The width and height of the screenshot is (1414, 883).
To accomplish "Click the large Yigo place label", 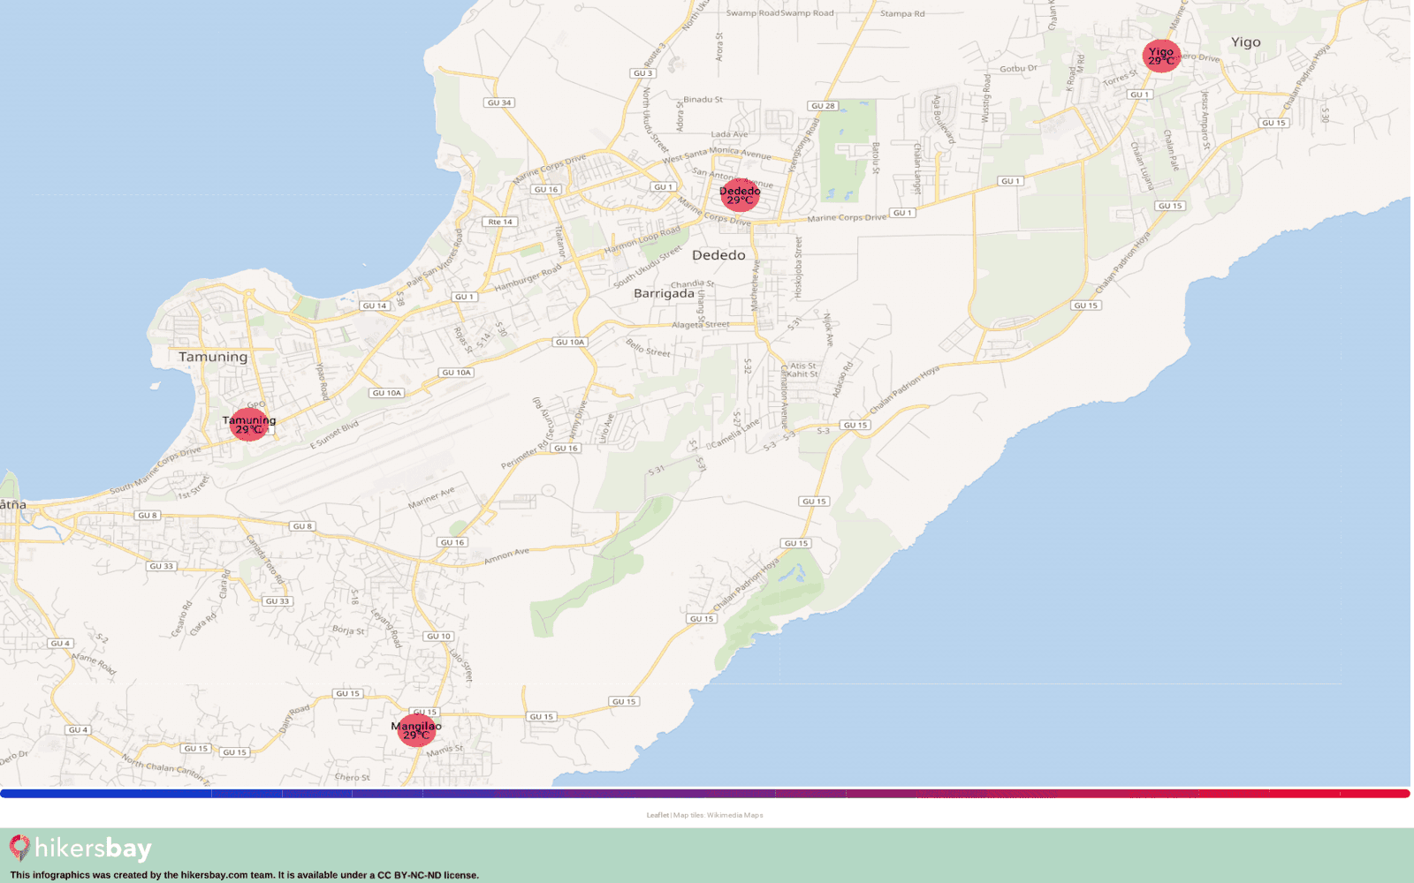I will tap(1246, 42).
